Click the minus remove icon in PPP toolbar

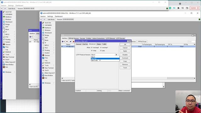point(67,41)
